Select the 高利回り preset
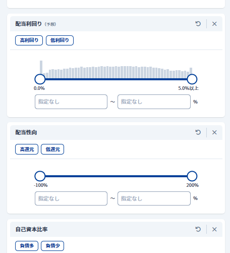This screenshot has width=230, height=253. (x=29, y=40)
